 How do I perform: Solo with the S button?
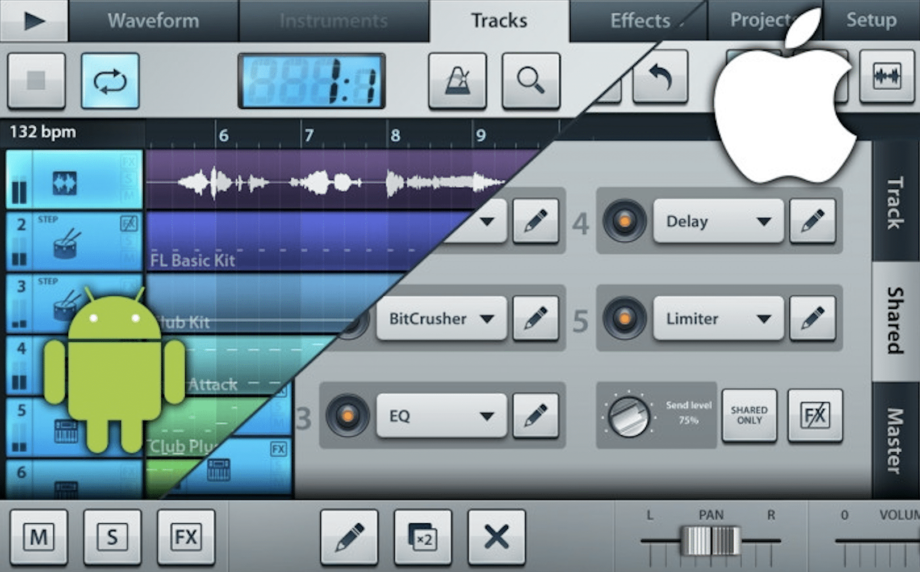(x=112, y=536)
